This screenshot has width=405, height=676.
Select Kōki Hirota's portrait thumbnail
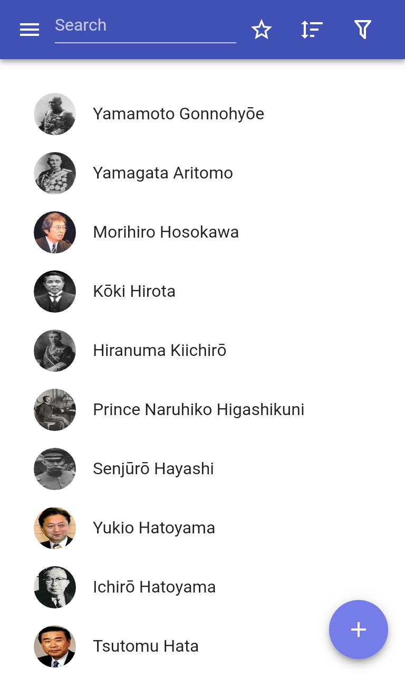pyautogui.click(x=55, y=292)
